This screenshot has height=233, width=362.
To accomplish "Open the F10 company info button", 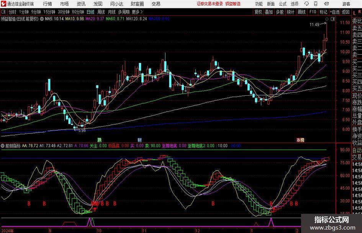I will [x=313, y=12].
